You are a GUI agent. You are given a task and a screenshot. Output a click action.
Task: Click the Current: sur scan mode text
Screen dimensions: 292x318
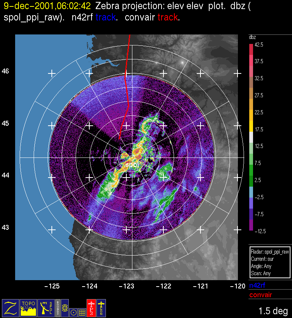pyautogui.click(x=262, y=259)
